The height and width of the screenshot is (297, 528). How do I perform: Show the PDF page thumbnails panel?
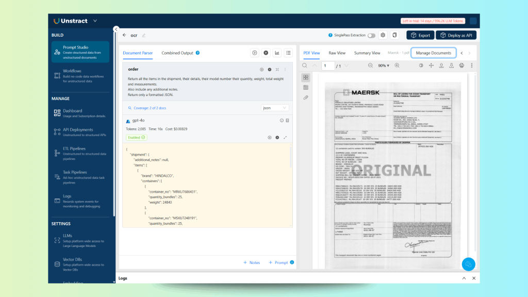(306, 77)
